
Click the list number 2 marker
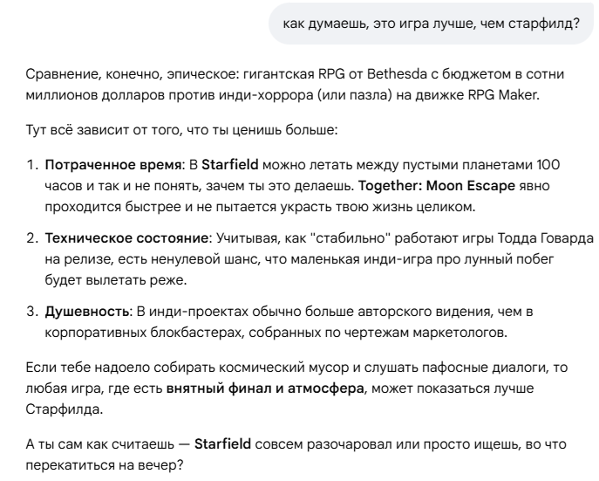click(33, 238)
